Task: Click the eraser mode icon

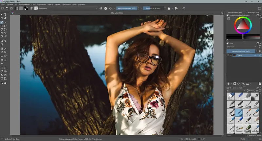Action: [101, 8]
